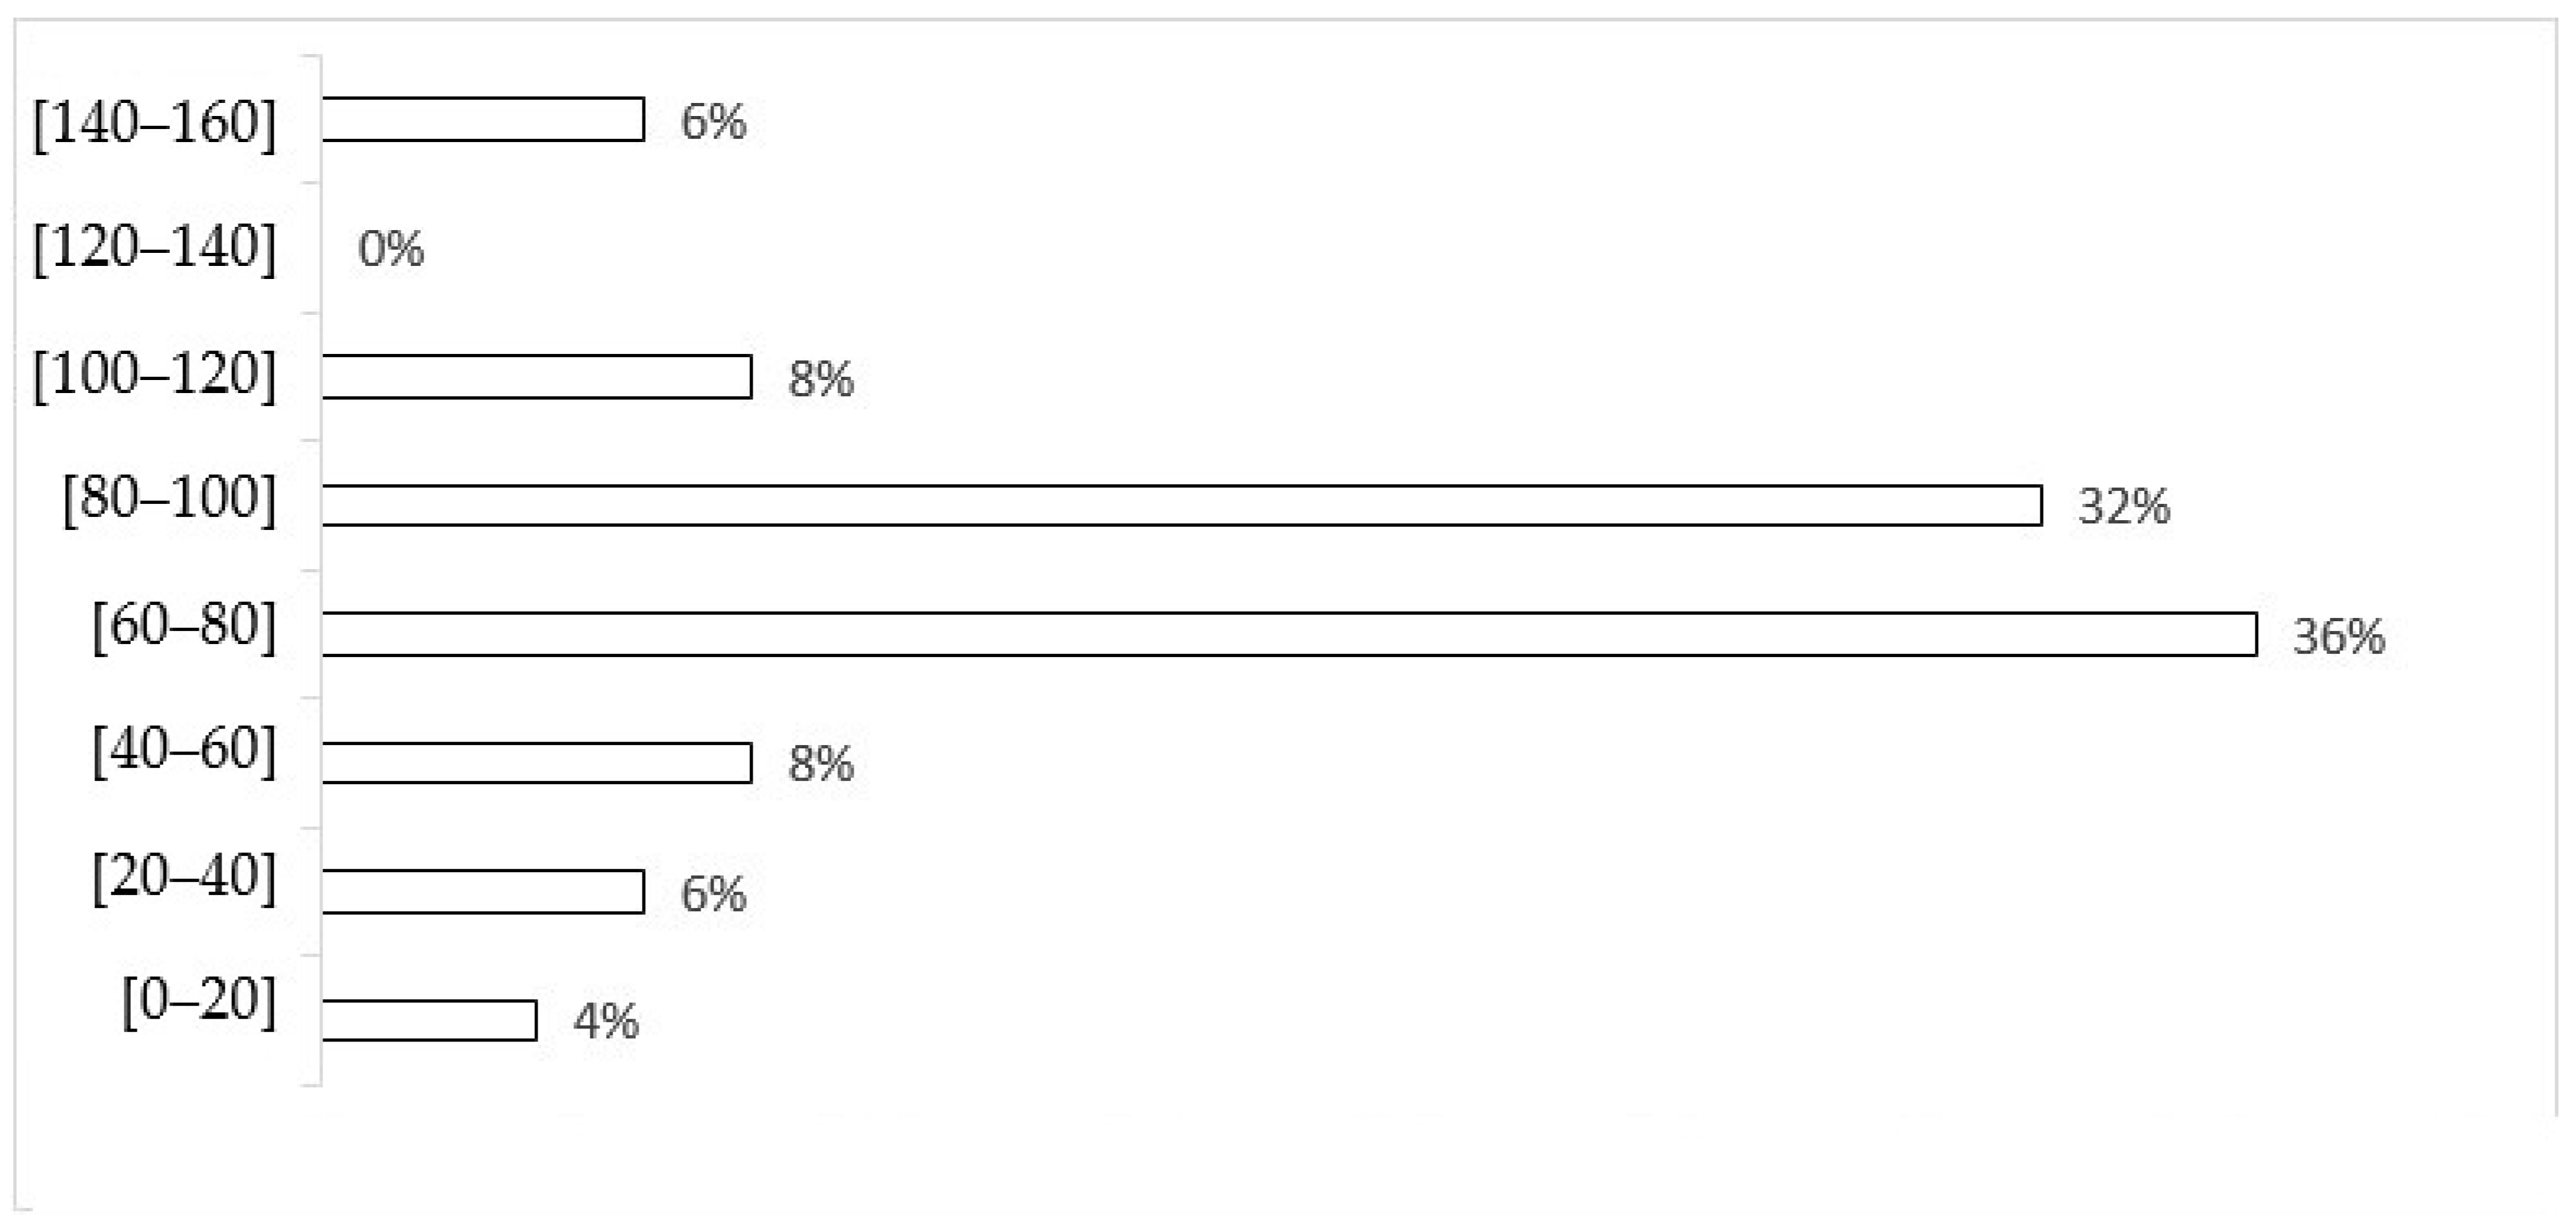This screenshot has height=1228, width=2576.
Task: Click the [80–100] bar
Action: click(x=1181, y=506)
